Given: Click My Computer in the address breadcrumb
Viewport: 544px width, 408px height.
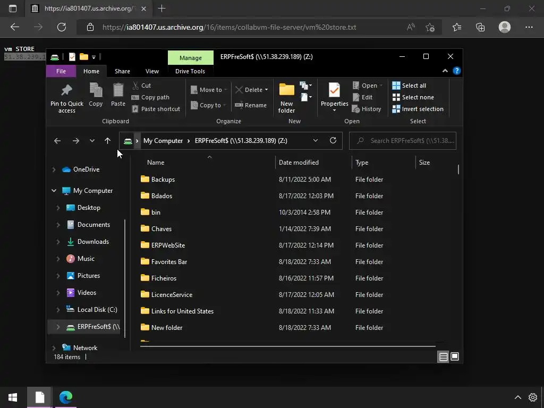Looking at the screenshot, I should click(x=163, y=140).
